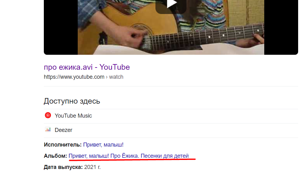This screenshot has width=300, height=173.
Task: Click the black bar left of the video
Action: pos(61,28)
